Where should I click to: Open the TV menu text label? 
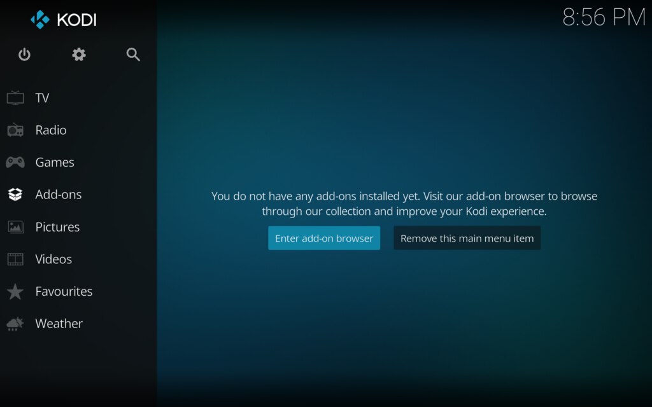[x=42, y=98]
